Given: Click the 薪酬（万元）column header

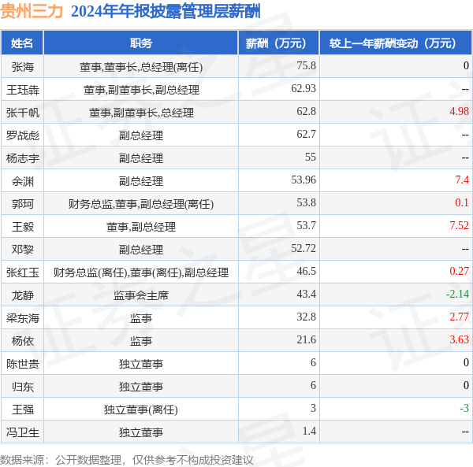Looking at the screenshot, I should [279, 43].
